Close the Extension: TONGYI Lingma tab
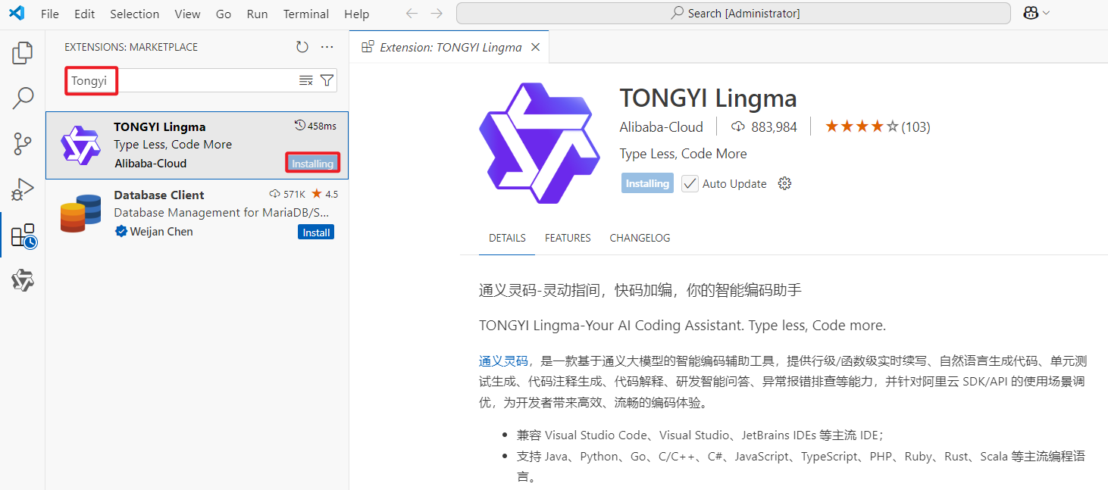1108x490 pixels. [535, 47]
